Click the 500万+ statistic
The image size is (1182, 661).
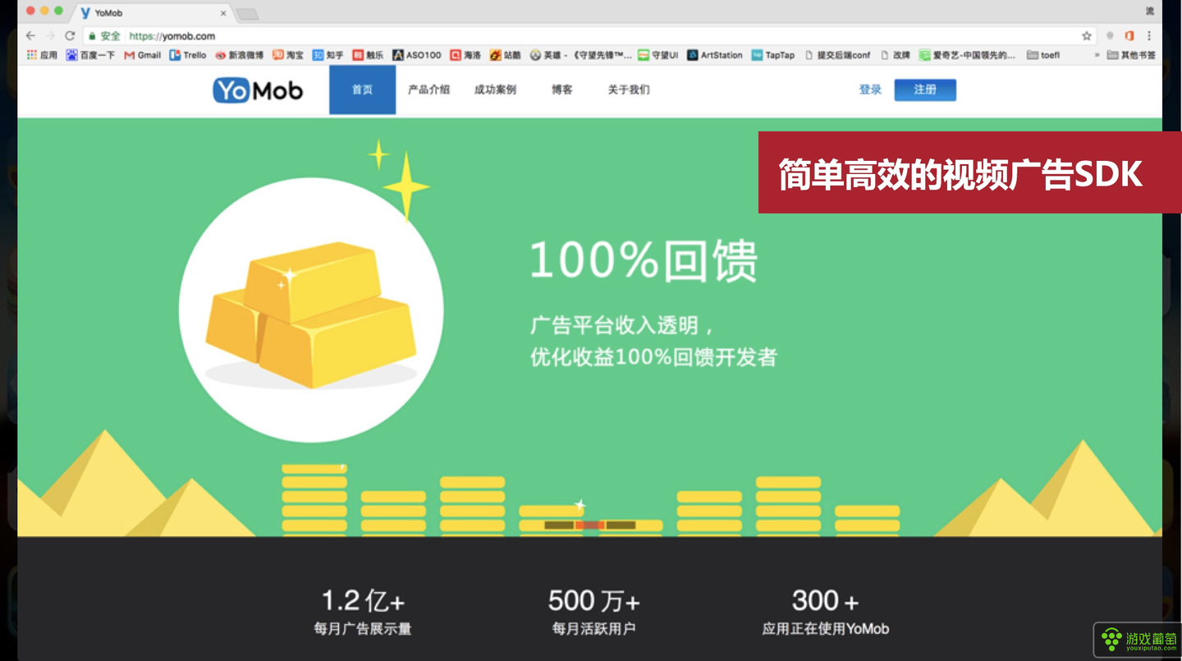click(x=593, y=600)
